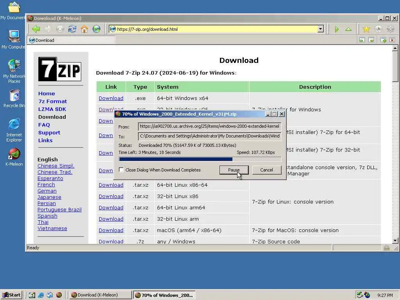The height and width of the screenshot is (300, 400).
Task: Click the printer icon in status bar
Action: 387,247
